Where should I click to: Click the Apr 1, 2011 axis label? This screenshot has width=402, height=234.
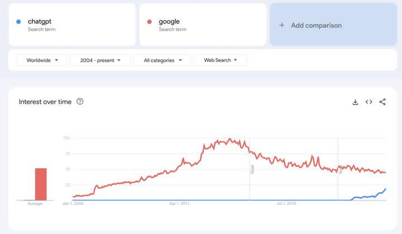(179, 204)
